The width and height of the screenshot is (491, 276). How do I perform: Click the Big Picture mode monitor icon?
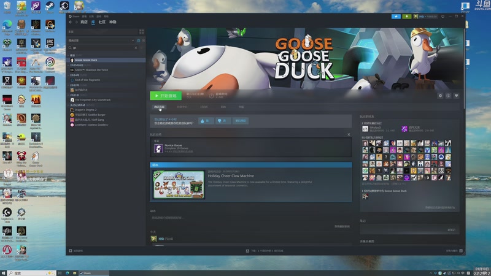(443, 17)
